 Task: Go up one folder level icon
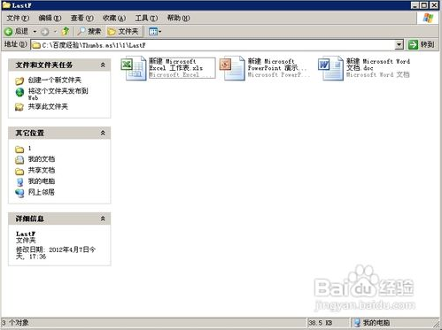tap(65, 31)
